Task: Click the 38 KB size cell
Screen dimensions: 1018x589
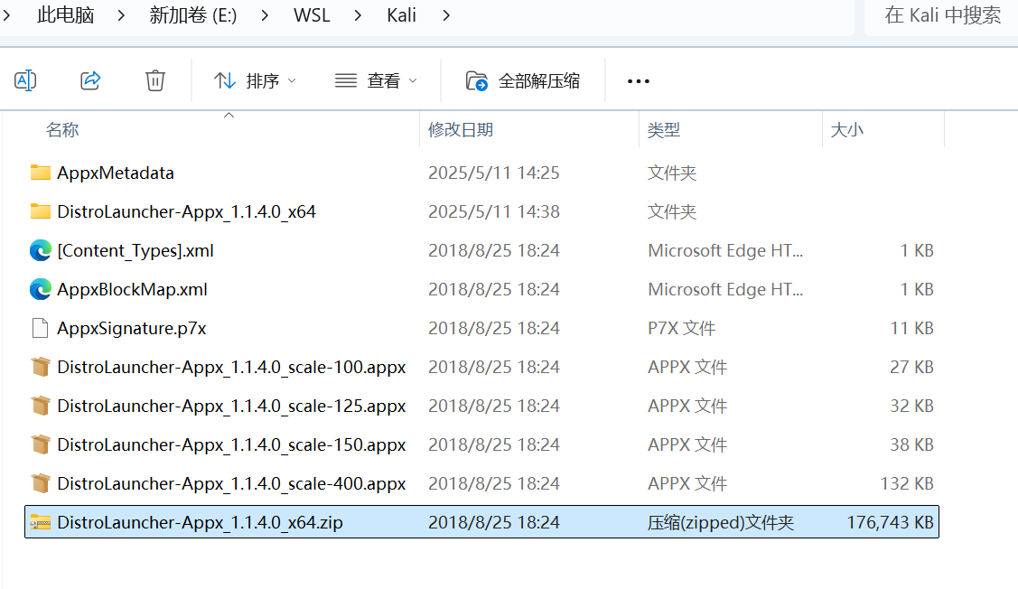Action: tap(911, 444)
